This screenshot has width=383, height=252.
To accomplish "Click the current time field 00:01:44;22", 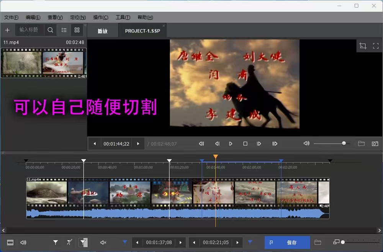I will [116, 144].
